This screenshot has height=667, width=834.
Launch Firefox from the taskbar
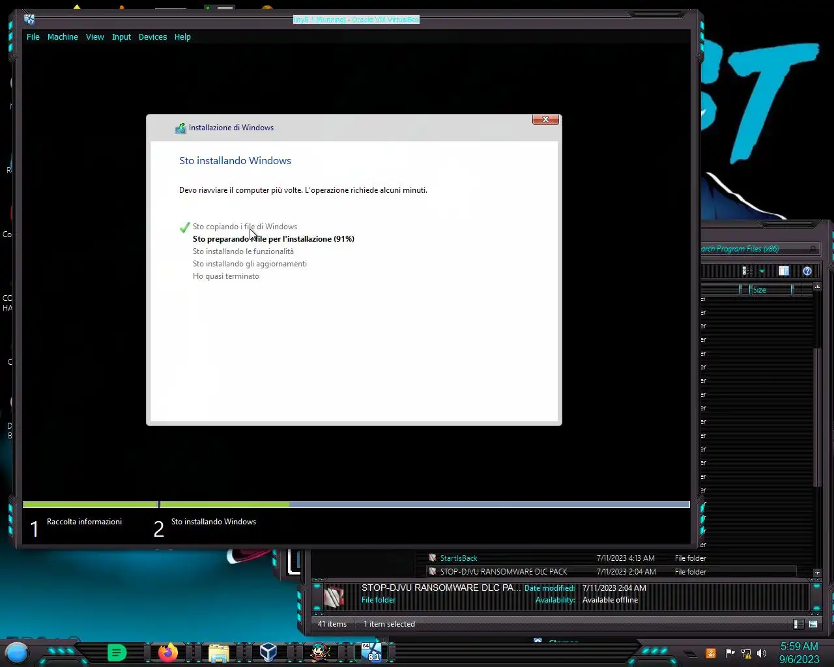pyautogui.click(x=168, y=652)
